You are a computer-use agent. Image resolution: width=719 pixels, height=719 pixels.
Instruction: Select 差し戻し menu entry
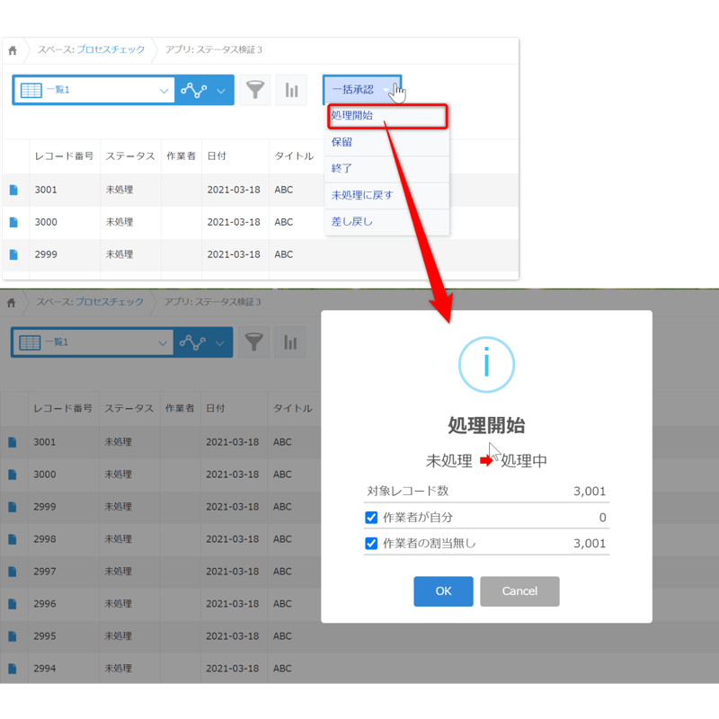(351, 221)
